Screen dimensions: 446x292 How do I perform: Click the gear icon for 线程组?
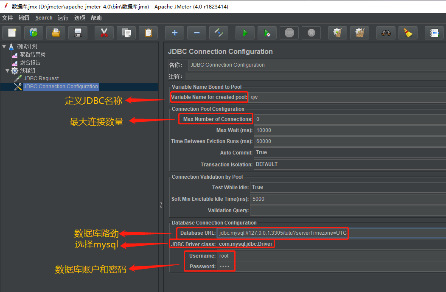(x=14, y=70)
